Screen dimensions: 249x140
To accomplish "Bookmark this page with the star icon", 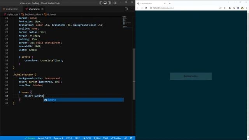I will click(x=224, y=8).
